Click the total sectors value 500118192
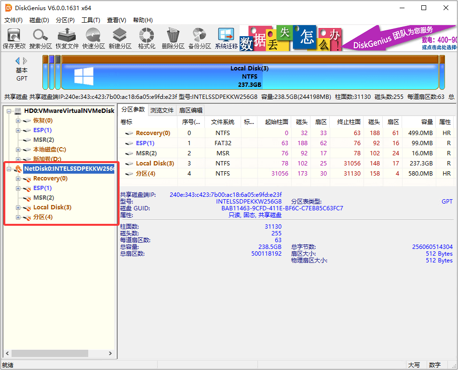 pyautogui.click(x=267, y=254)
